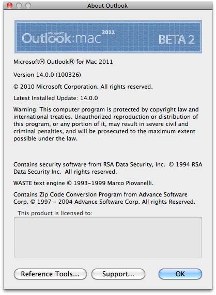
Task: Click the Outlook:mac logo in the banner
Action: pos(61,38)
